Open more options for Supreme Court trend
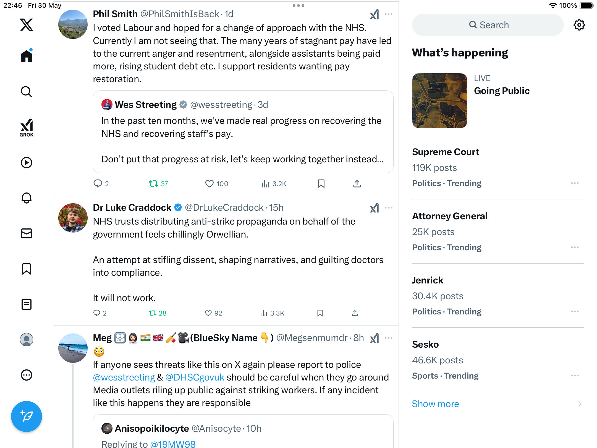 575,183
